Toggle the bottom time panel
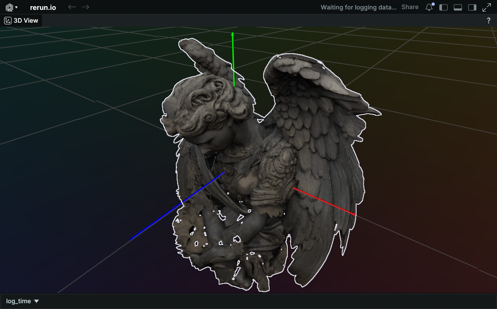Image resolution: width=497 pixels, height=309 pixels. click(458, 7)
